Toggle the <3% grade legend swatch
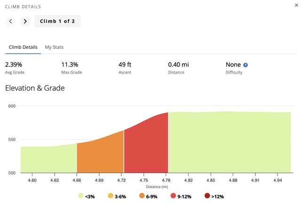The height and width of the screenshot is (204, 301). point(81,196)
